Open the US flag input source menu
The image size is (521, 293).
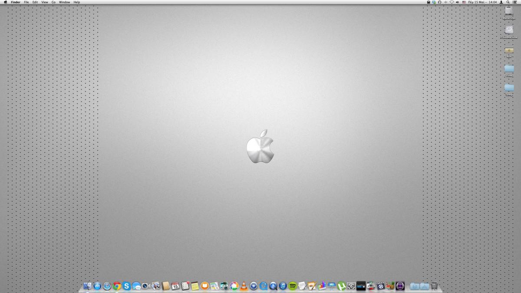464,2
